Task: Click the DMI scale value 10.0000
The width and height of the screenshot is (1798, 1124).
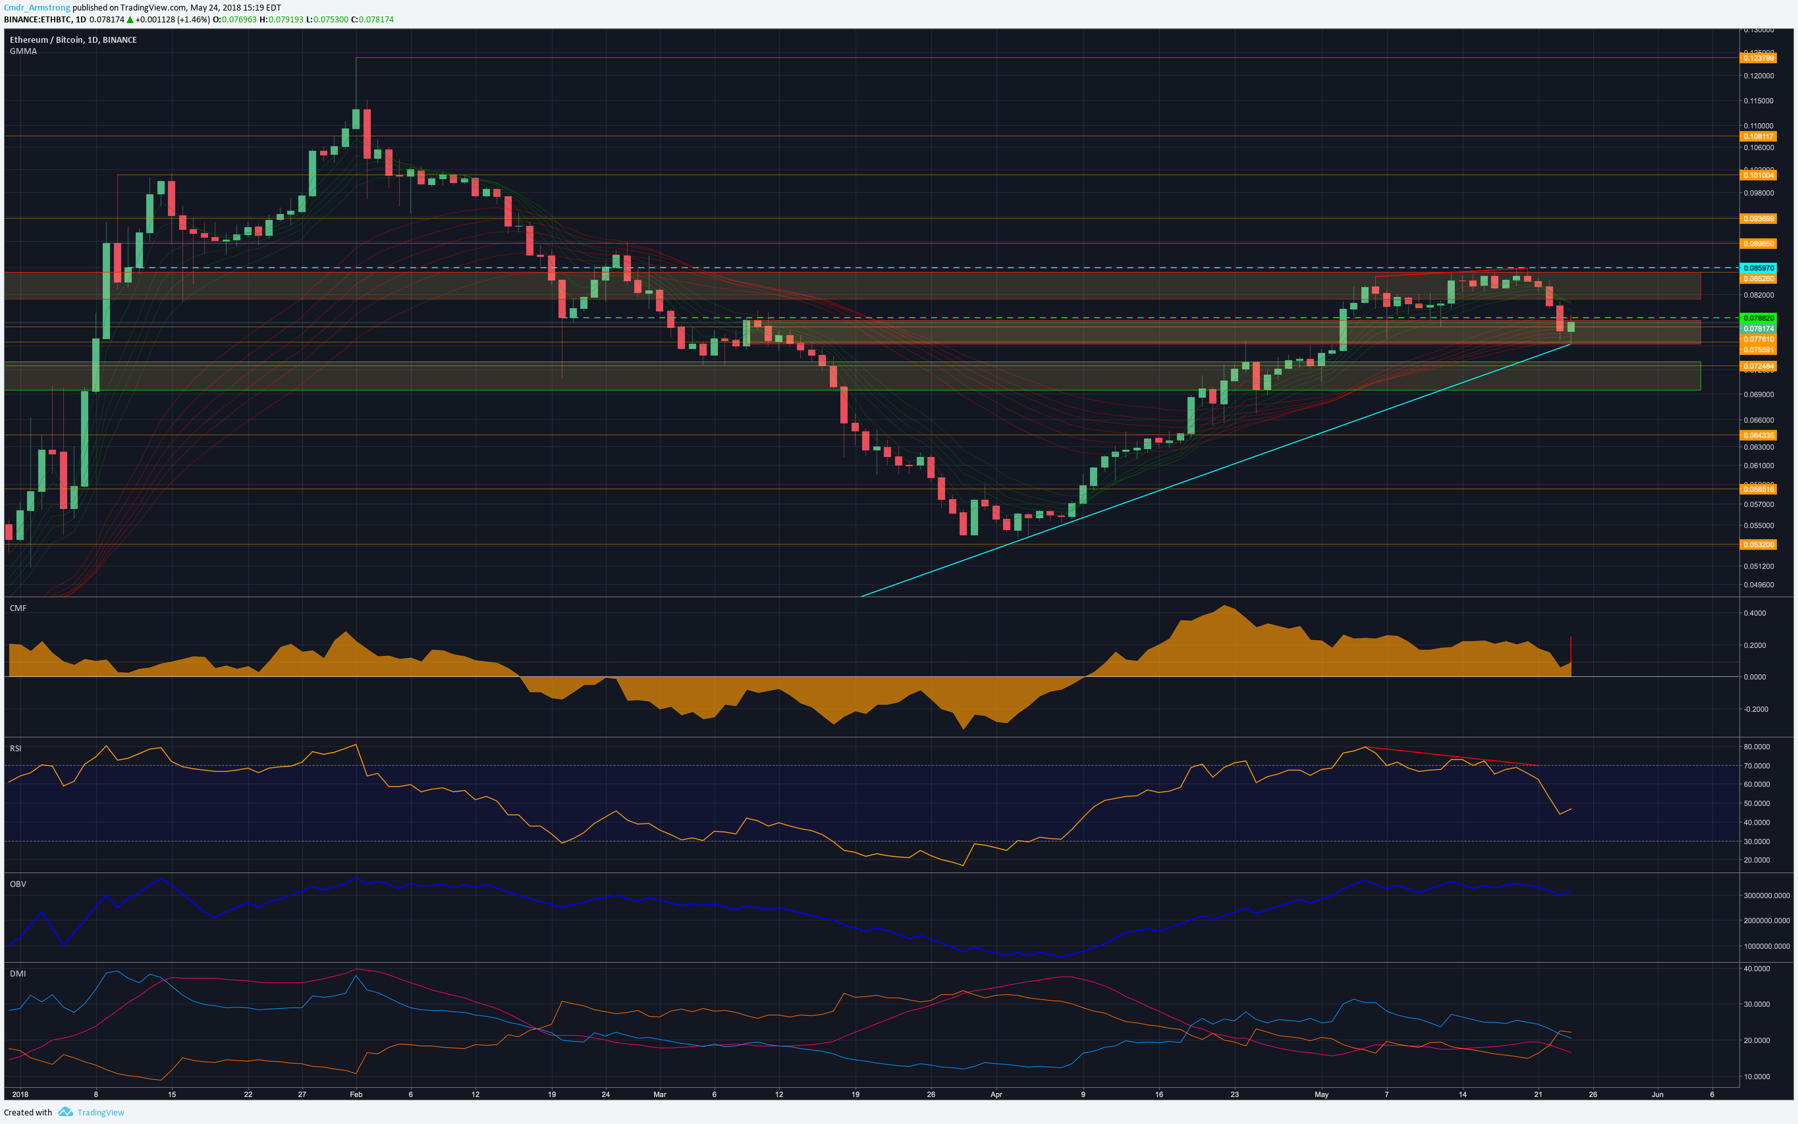Action: (1757, 1077)
